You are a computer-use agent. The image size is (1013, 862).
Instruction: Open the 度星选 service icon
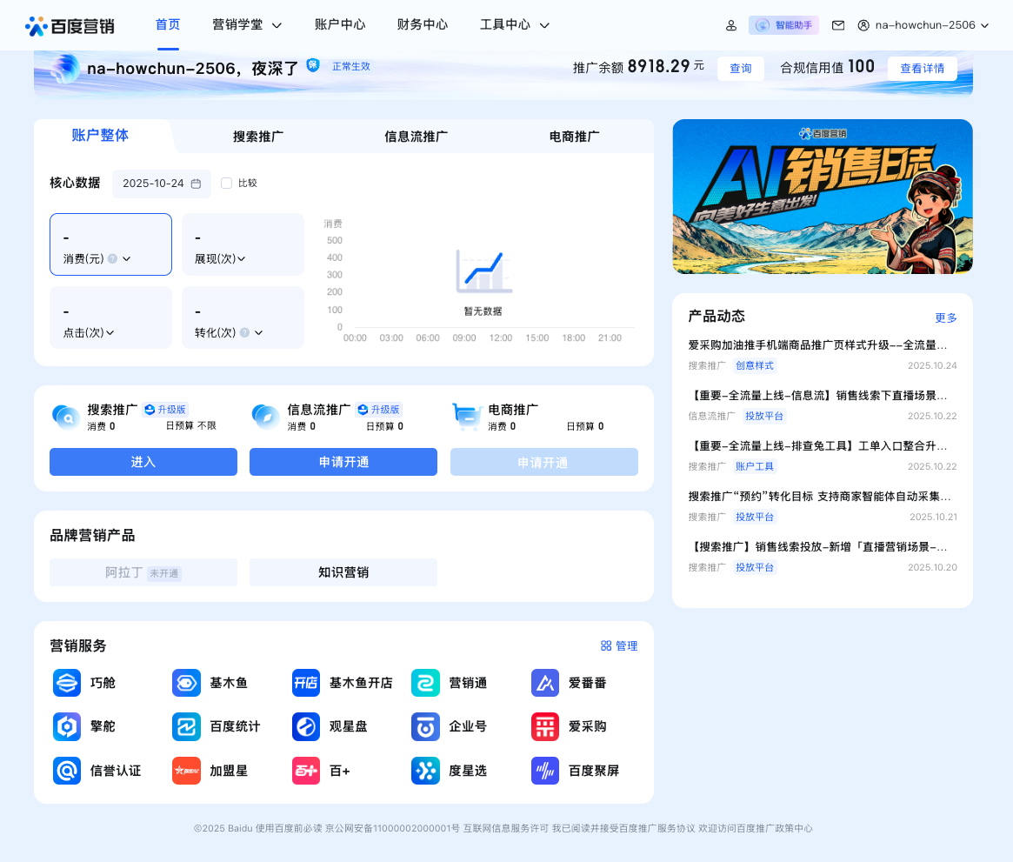pyautogui.click(x=425, y=770)
